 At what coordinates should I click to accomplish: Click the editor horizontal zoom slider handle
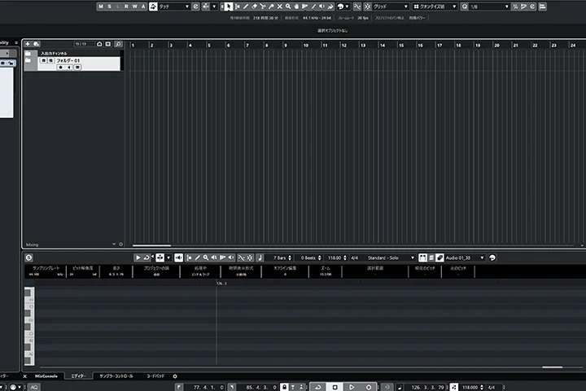(553, 367)
